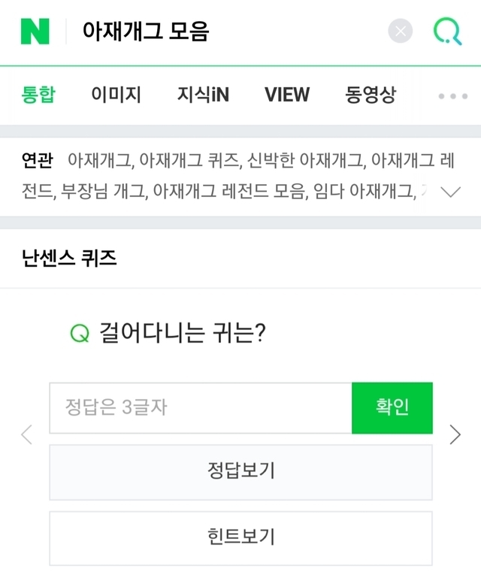Tap the green search magnifier icon
The width and height of the screenshot is (481, 578).
click(x=447, y=31)
